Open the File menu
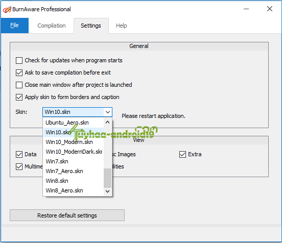 tap(14, 26)
